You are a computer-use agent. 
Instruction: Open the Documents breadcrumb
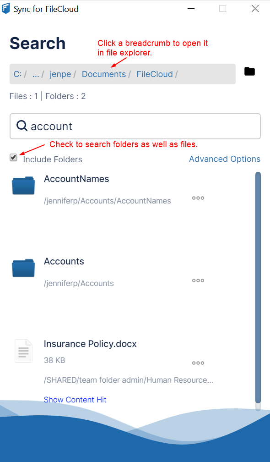(103, 74)
